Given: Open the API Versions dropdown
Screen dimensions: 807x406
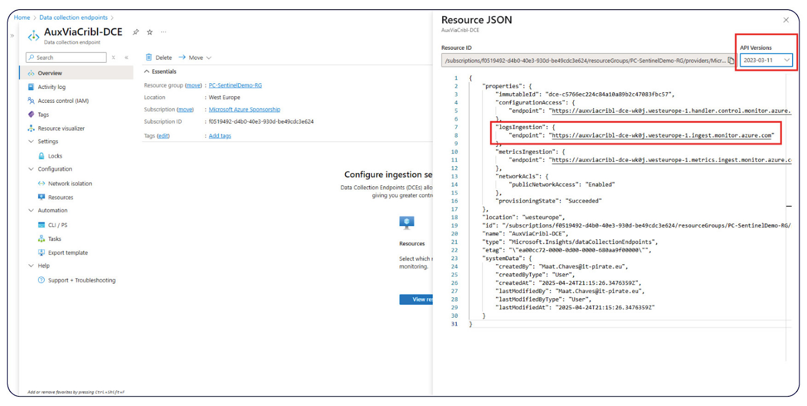Looking at the screenshot, I should 766,60.
